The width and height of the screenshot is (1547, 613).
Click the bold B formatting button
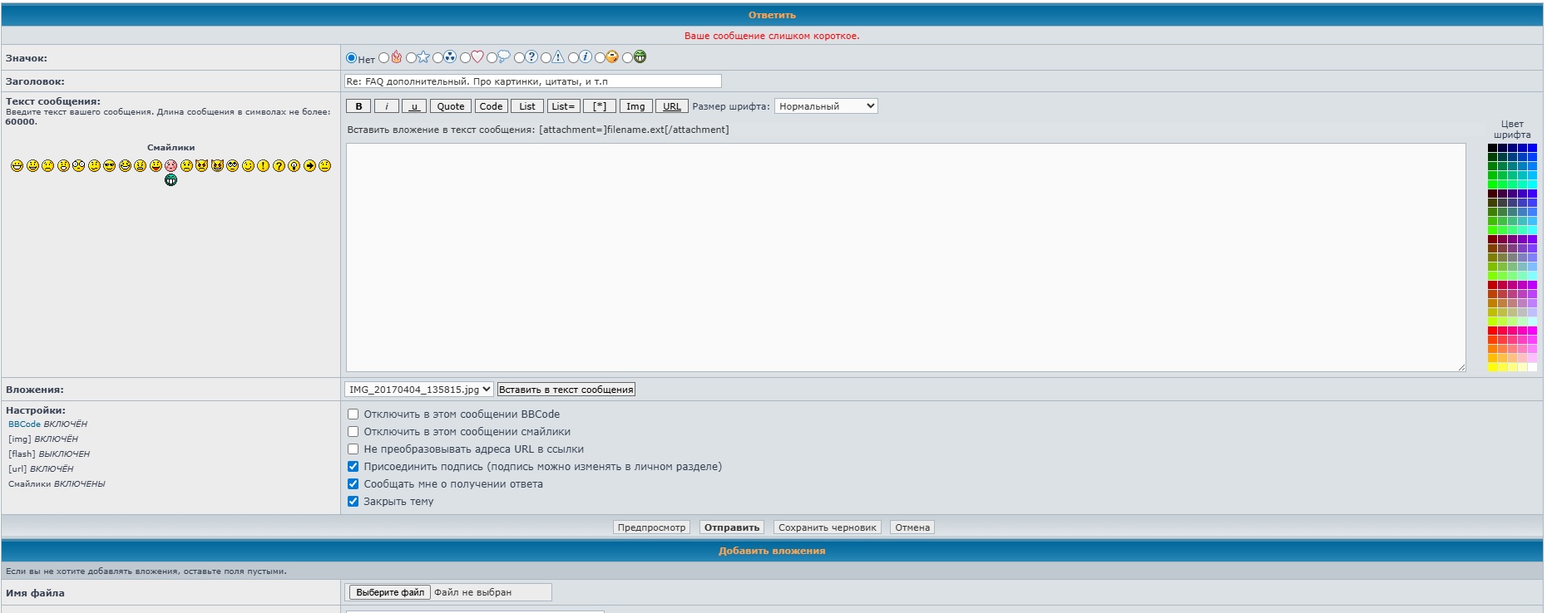click(x=358, y=106)
